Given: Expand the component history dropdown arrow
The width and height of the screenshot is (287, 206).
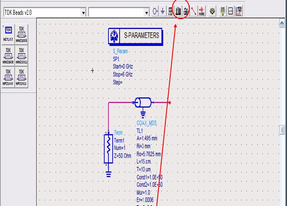Looking at the screenshot, I should 146,13.
